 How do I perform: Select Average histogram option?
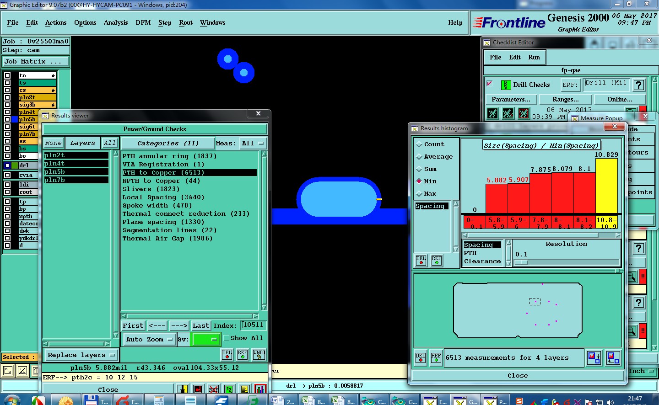(434, 156)
